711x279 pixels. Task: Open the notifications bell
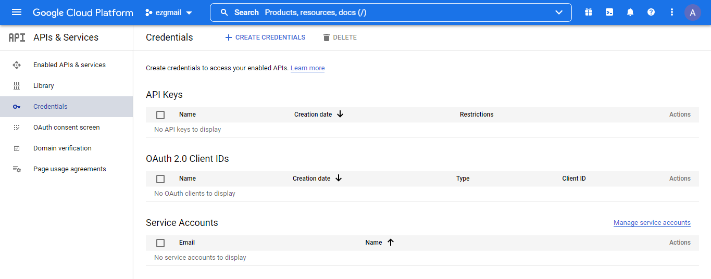630,12
